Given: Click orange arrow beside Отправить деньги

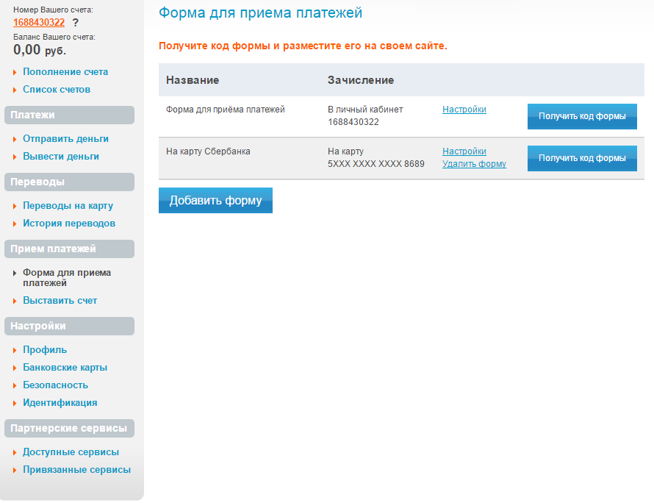Looking at the screenshot, I should 15,139.
